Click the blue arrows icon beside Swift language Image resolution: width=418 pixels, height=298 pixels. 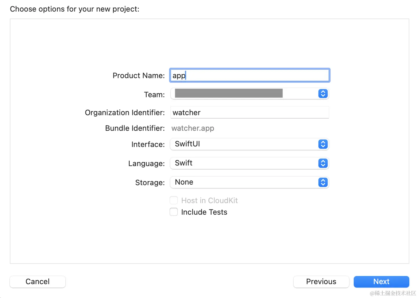click(x=323, y=163)
